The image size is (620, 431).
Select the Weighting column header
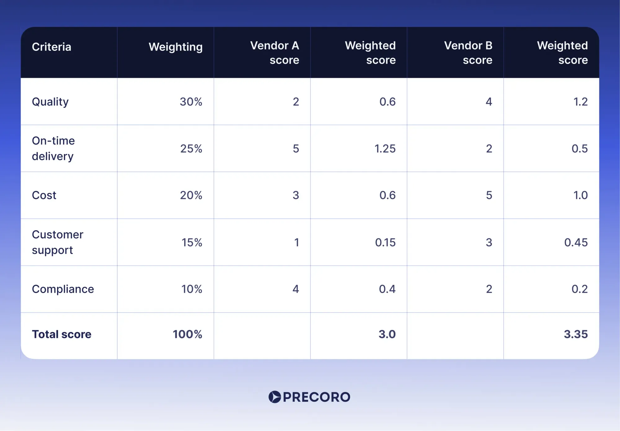pyautogui.click(x=175, y=47)
